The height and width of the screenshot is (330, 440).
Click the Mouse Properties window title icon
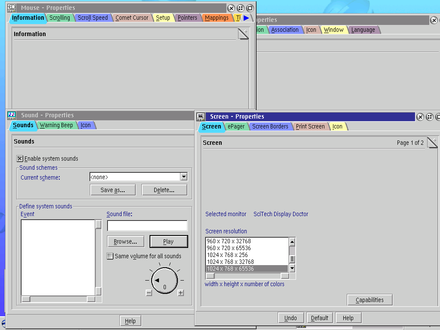click(12, 8)
